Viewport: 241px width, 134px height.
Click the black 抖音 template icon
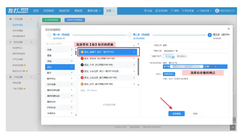(82, 65)
